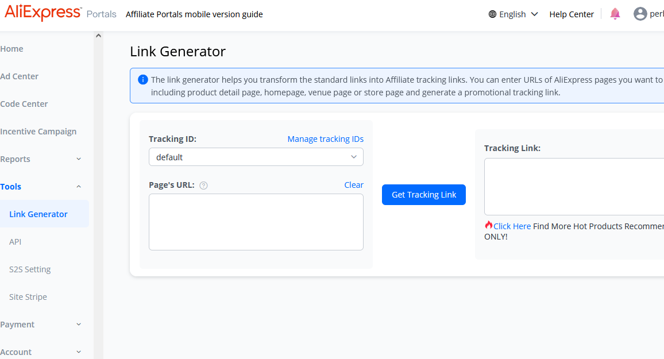Open the user account avatar icon
Screen dimensions: 664x359
640,14
